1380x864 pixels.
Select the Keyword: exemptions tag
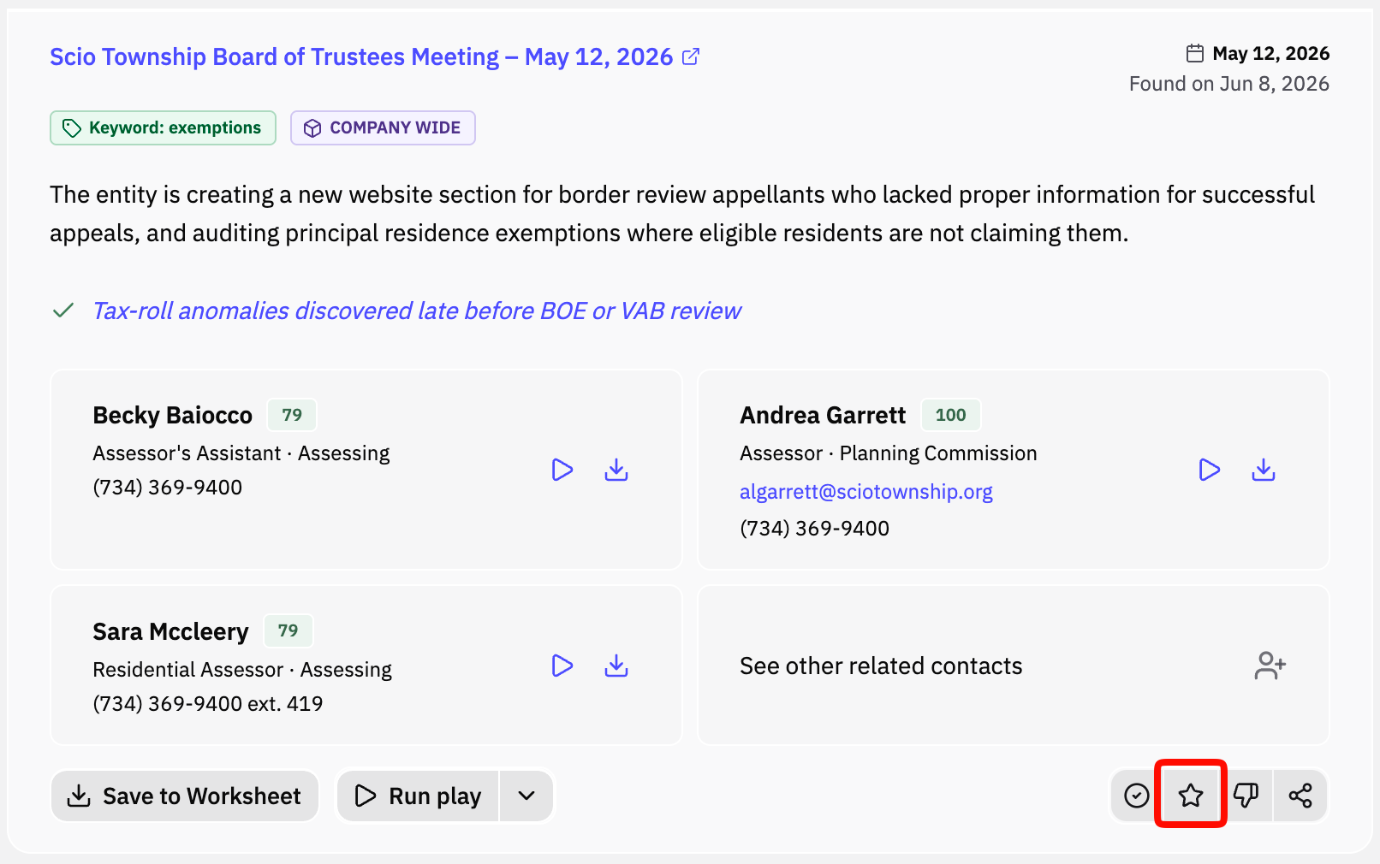[x=163, y=127]
